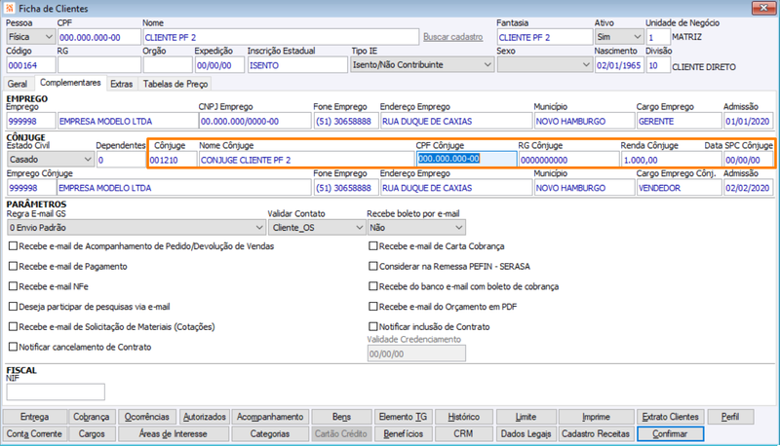Open Estado Civil dropdown showing Casado
The height and width of the screenshot is (446, 780).
(51, 160)
